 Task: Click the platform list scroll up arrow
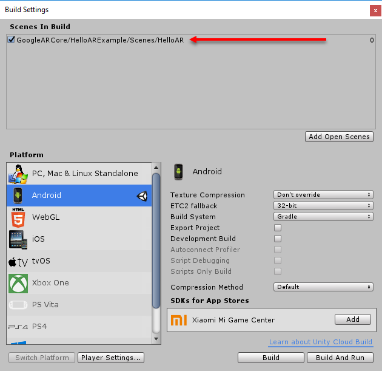(156, 168)
